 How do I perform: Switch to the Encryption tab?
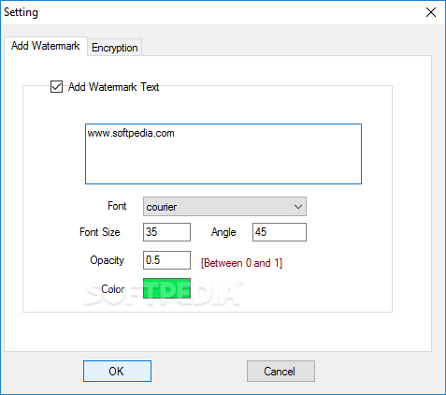point(115,48)
